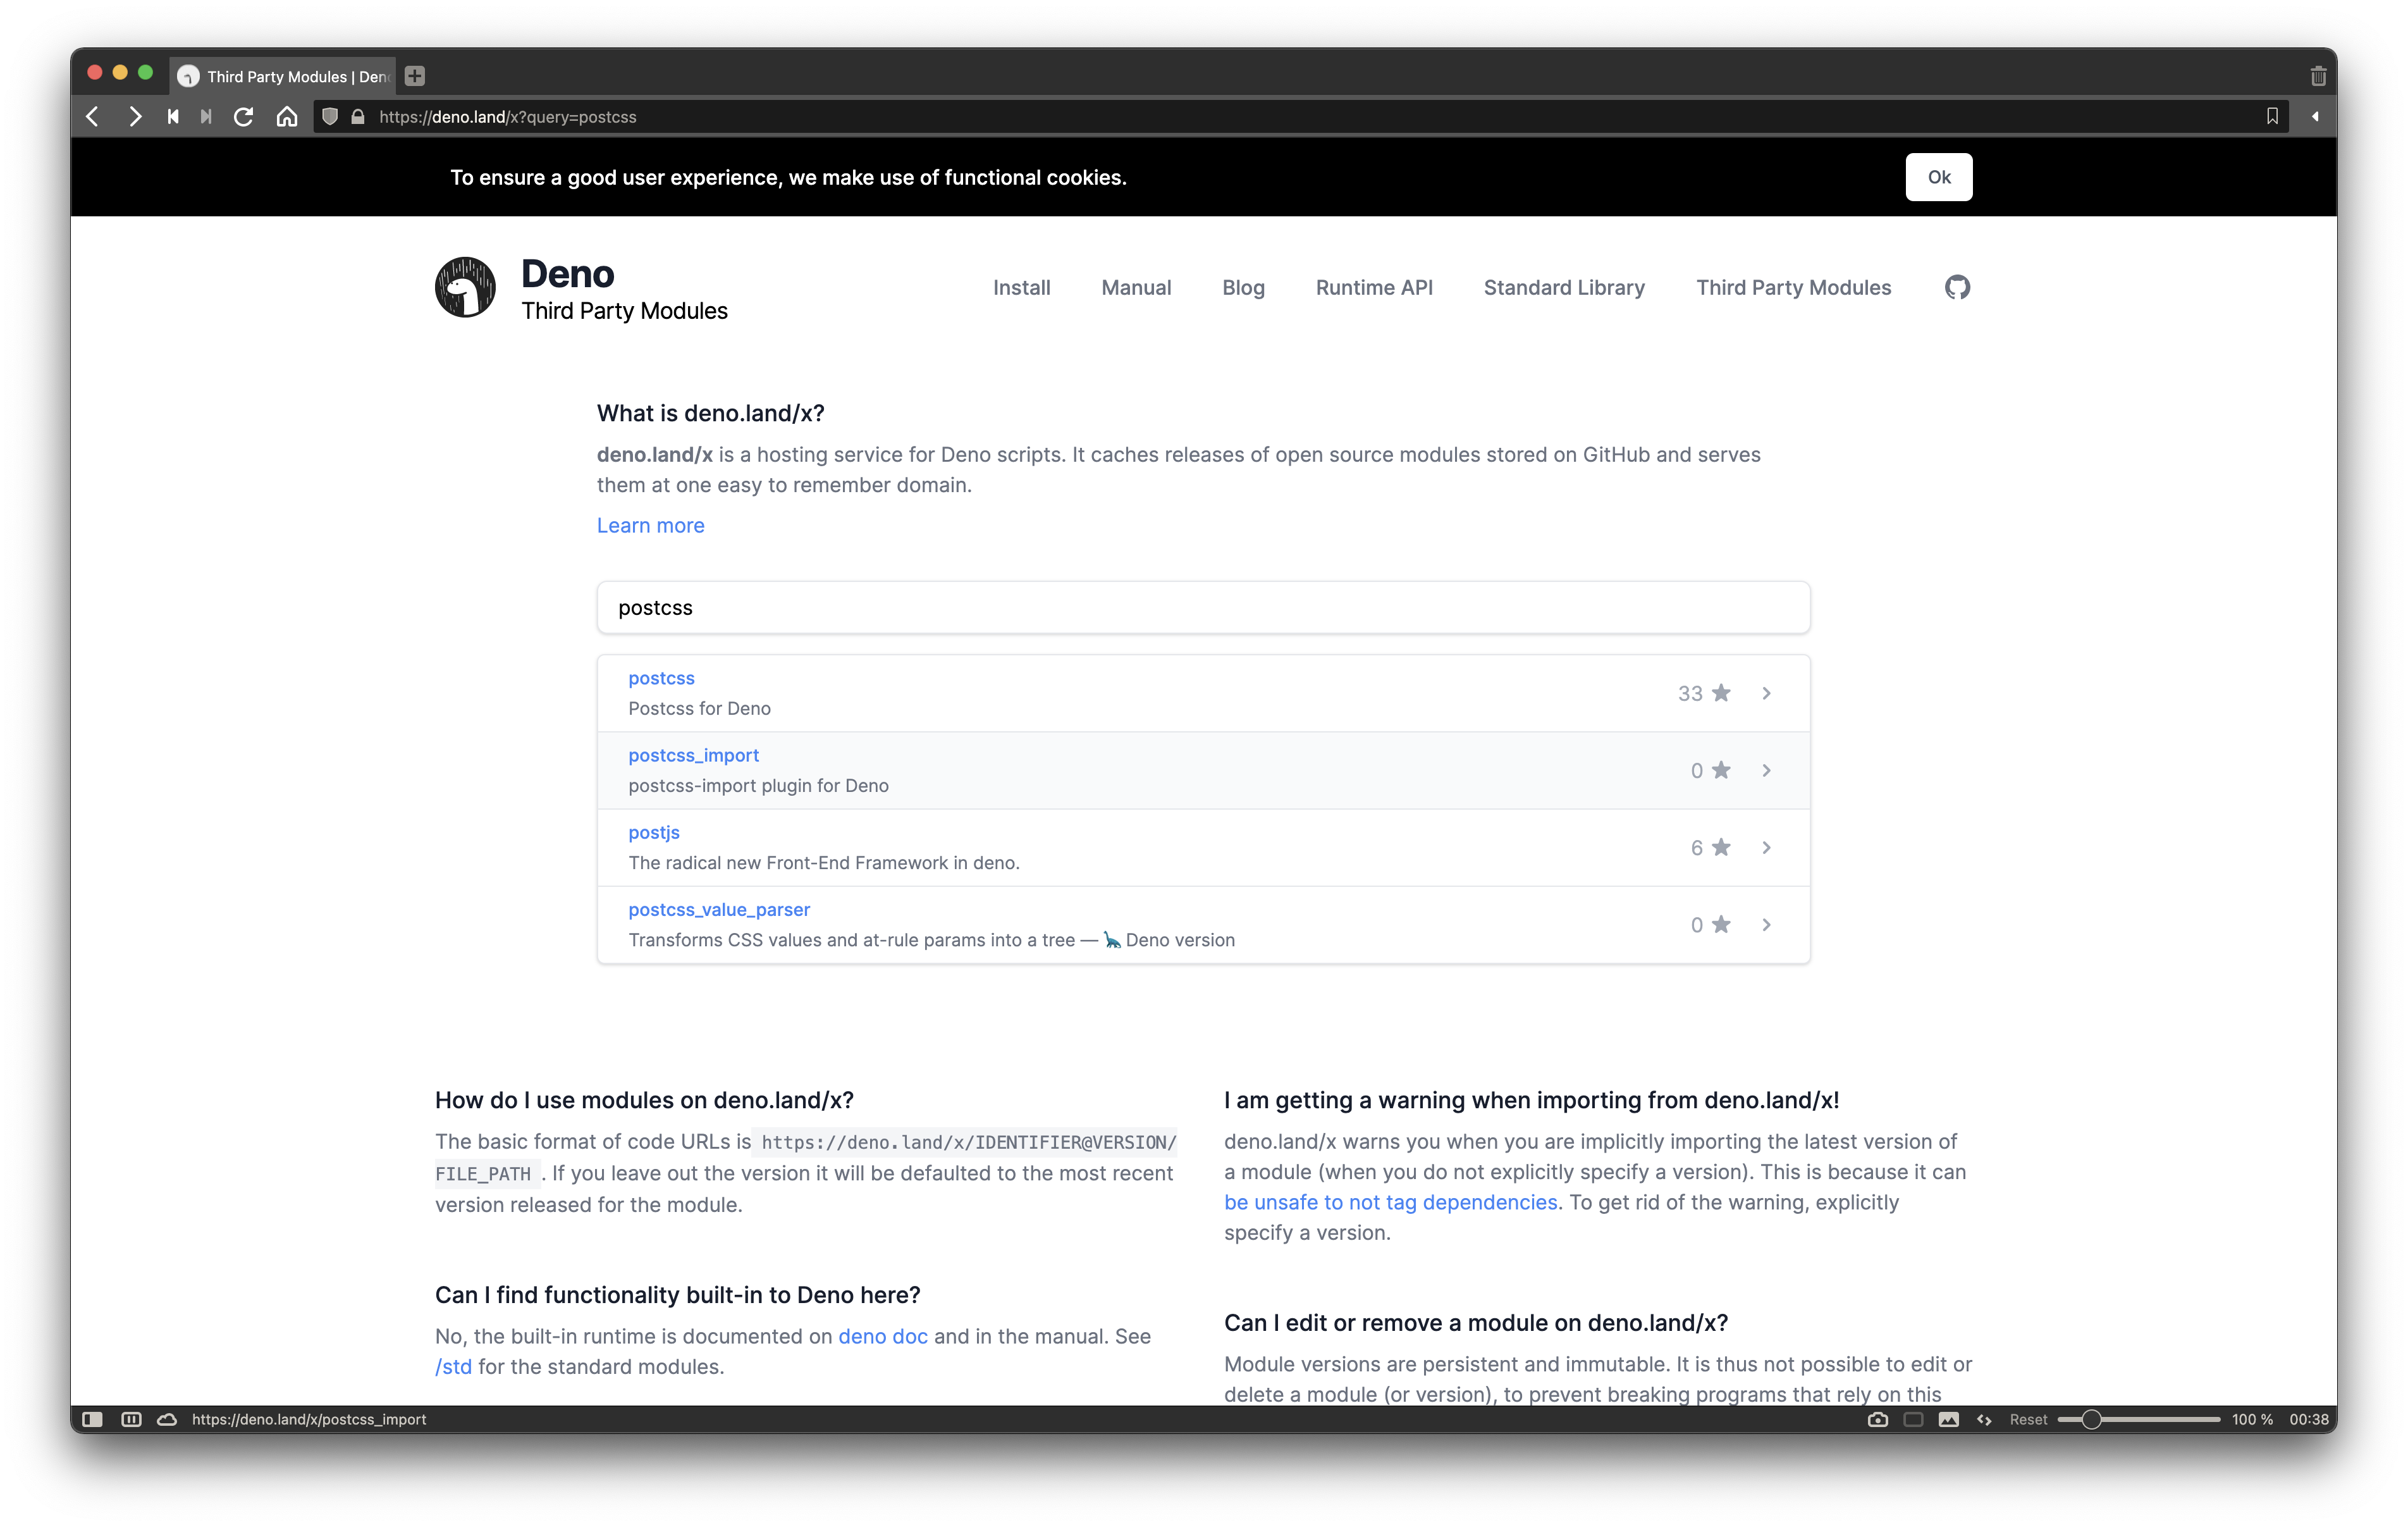
Task: Open Third Party Modules nav item
Action: point(1793,287)
